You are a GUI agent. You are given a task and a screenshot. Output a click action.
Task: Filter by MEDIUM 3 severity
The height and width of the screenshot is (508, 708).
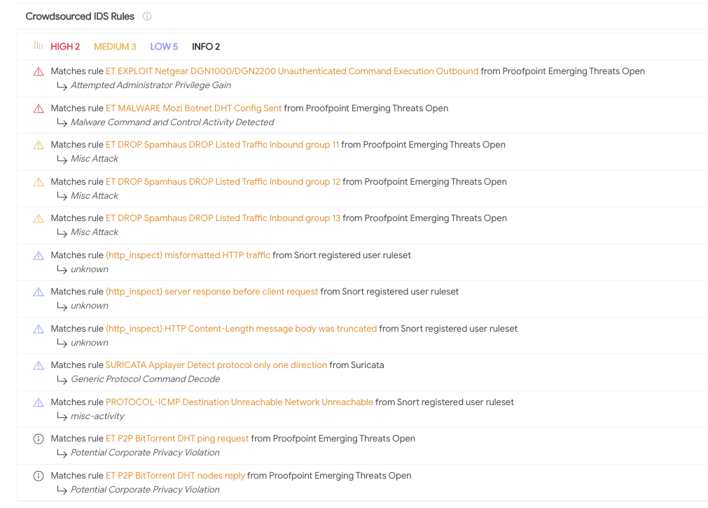115,47
